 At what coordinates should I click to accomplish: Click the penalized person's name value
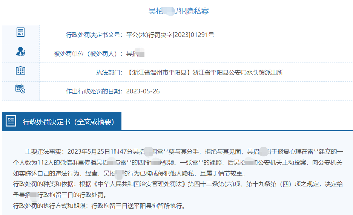[135, 54]
